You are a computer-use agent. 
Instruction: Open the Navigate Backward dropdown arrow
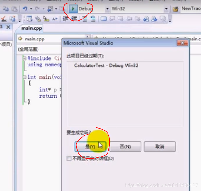(56, 9)
